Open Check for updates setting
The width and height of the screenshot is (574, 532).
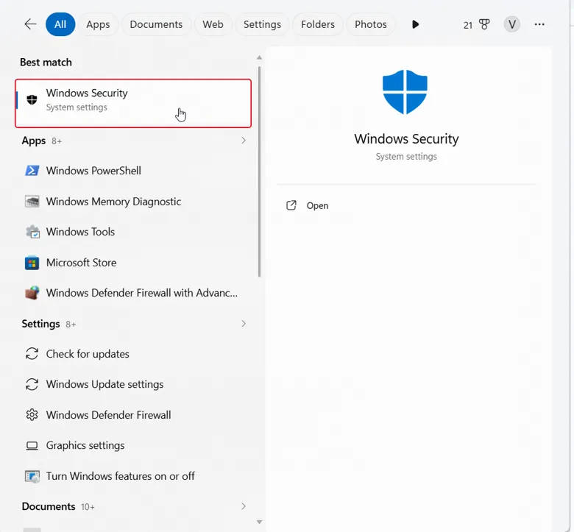click(133, 354)
